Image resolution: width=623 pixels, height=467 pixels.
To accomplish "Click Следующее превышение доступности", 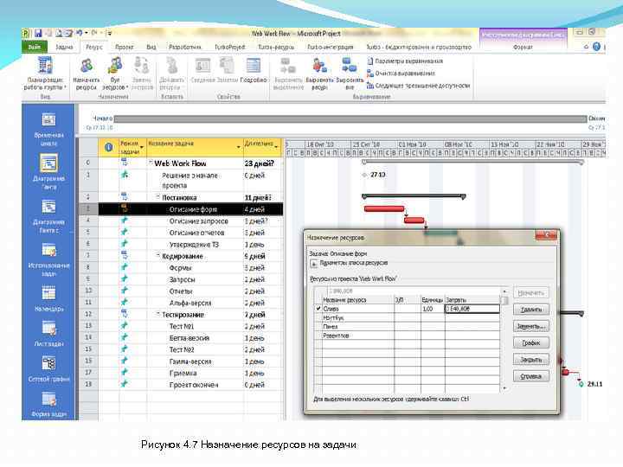I will pyautogui.click(x=418, y=86).
